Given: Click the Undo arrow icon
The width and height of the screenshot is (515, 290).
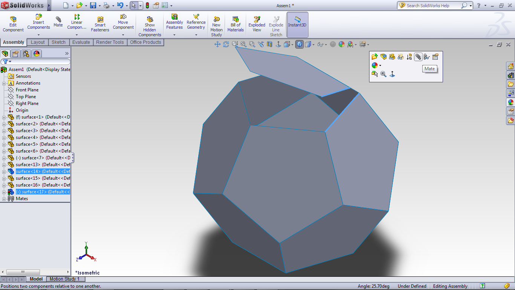Looking at the screenshot, I should pyautogui.click(x=120, y=5).
